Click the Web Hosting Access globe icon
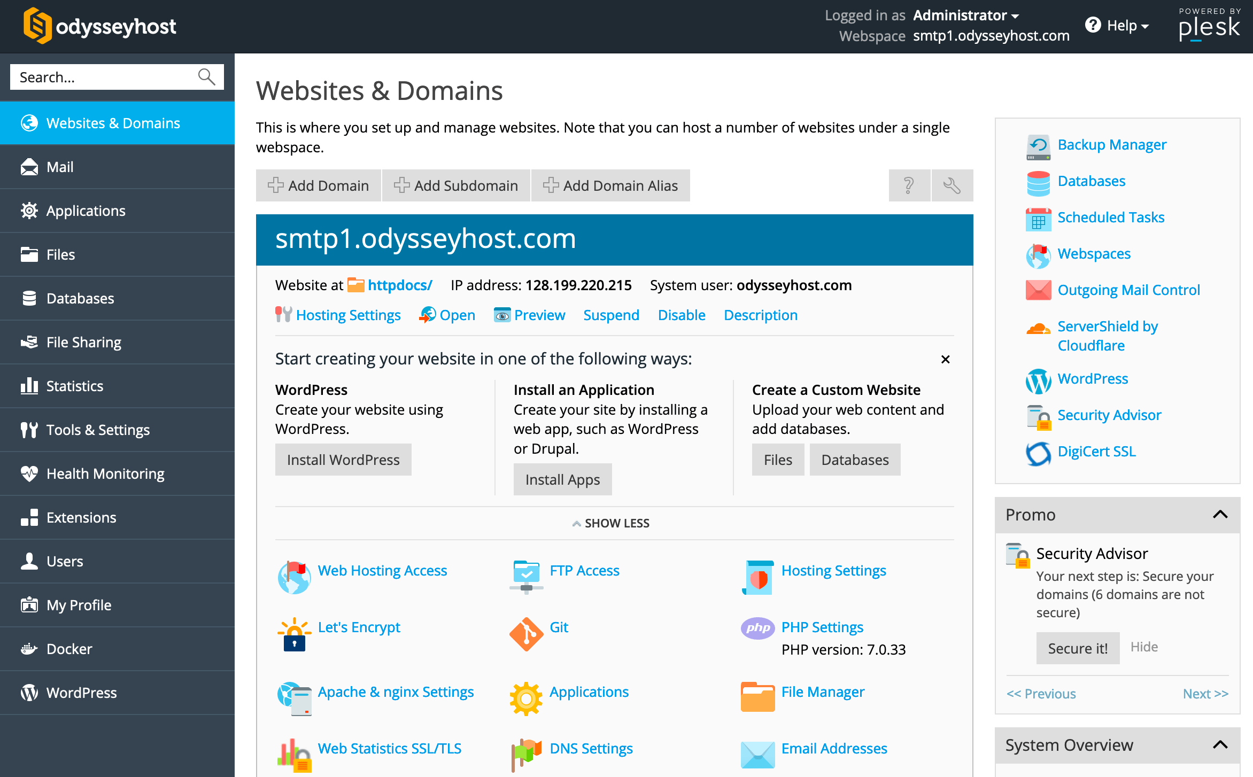Screen dimensions: 1253x777 tap(295, 577)
